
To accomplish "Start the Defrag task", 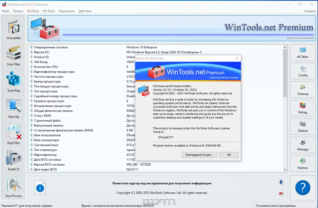I will pyautogui.click(x=303, y=108).
